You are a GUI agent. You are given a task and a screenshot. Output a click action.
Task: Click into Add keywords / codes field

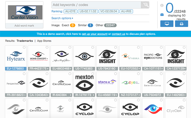(x=96, y=5)
